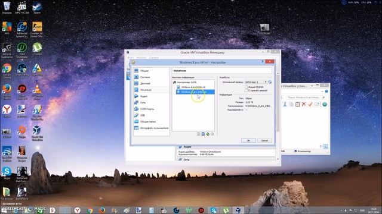Open the Steam desktop icon
The image size is (382, 214).
click(37, 7)
